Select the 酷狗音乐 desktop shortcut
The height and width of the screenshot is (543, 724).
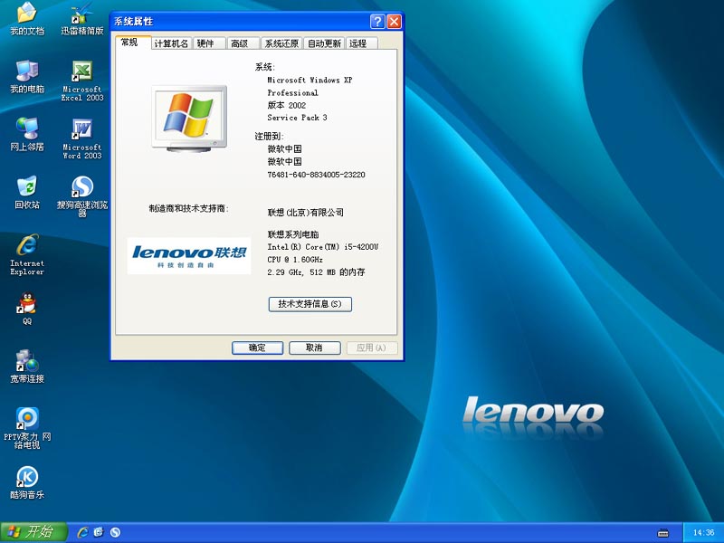click(27, 483)
